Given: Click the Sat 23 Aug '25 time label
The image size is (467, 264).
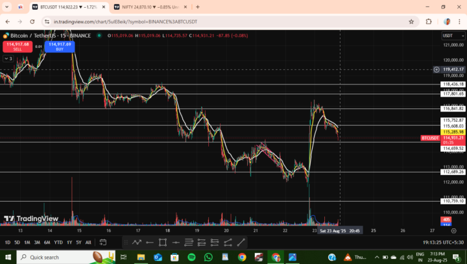Looking at the screenshot, I should (x=340, y=231).
